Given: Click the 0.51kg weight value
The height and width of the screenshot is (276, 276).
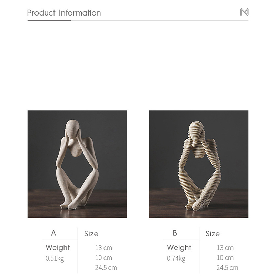Looking at the screenshot, I should (55, 258).
